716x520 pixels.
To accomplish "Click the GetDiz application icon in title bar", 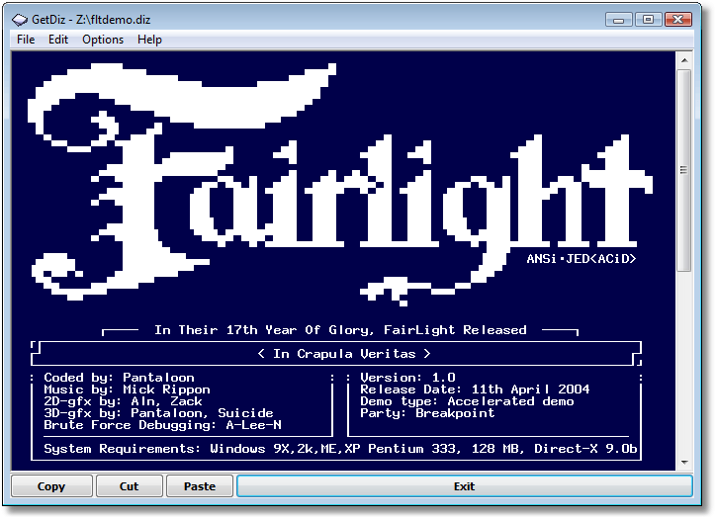I will coord(20,19).
